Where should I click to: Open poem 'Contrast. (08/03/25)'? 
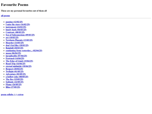[x=15, y=32]
